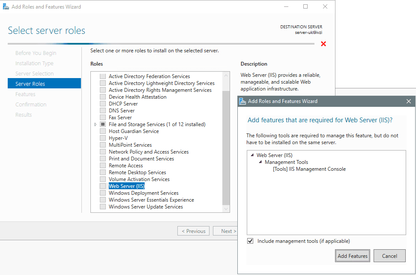The image size is (416, 275).
Task: Expand File and Storage Services node
Action: (96, 124)
